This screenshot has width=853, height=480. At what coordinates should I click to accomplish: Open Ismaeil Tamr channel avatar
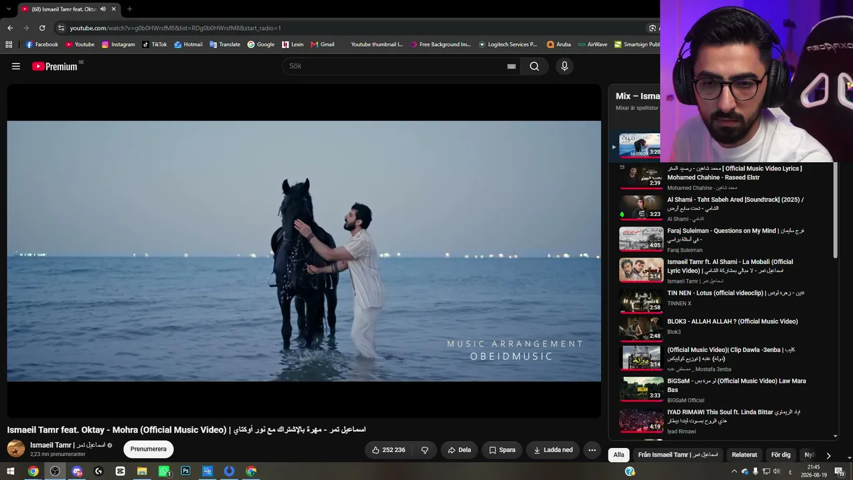click(x=16, y=449)
